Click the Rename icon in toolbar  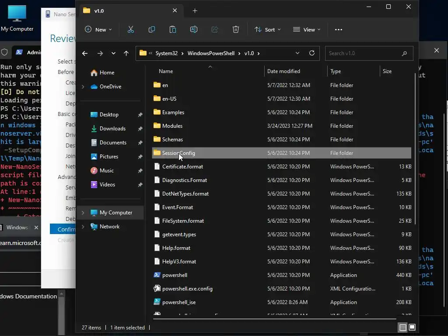194,29
